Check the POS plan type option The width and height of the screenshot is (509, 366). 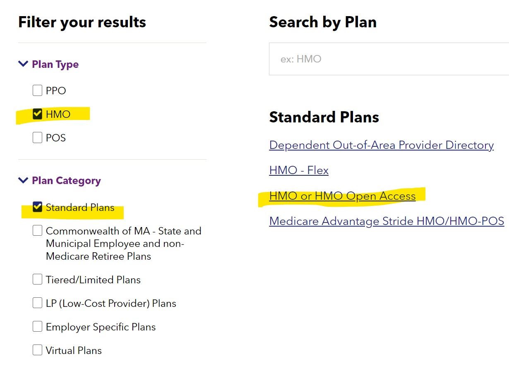coord(37,137)
